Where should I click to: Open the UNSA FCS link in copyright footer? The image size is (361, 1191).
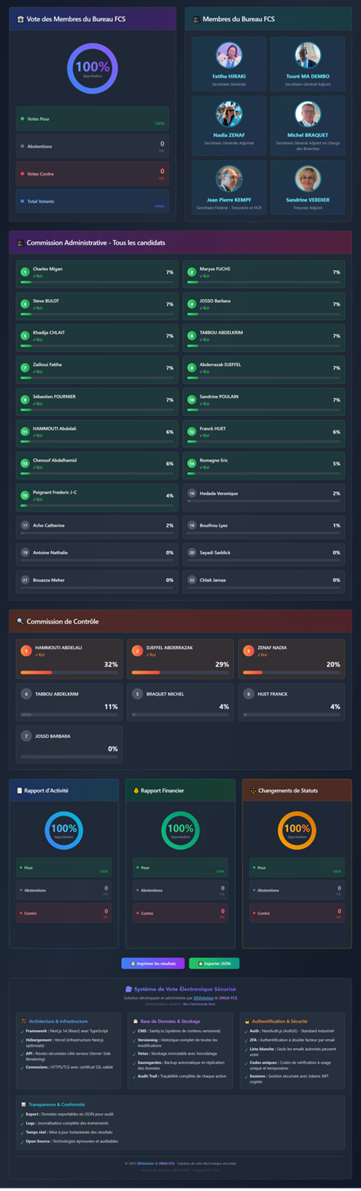point(167,1163)
